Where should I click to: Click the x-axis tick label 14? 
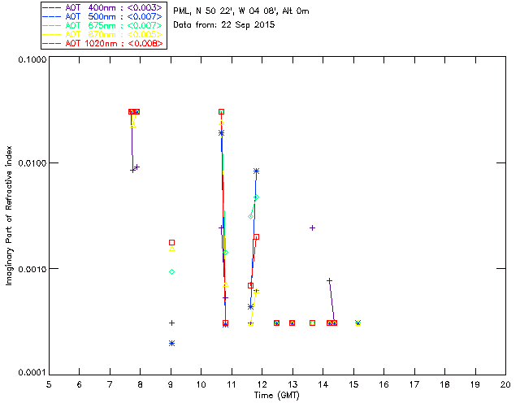tap(323, 384)
